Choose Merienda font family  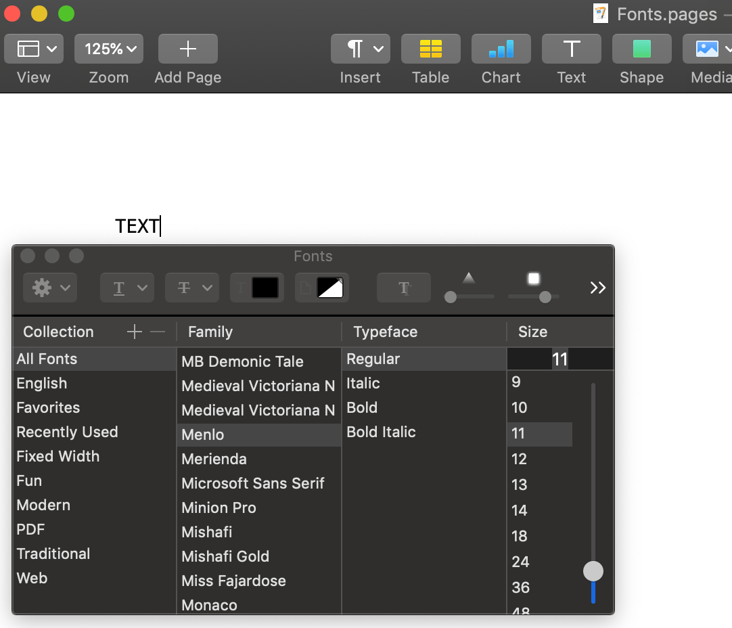[x=259, y=459]
